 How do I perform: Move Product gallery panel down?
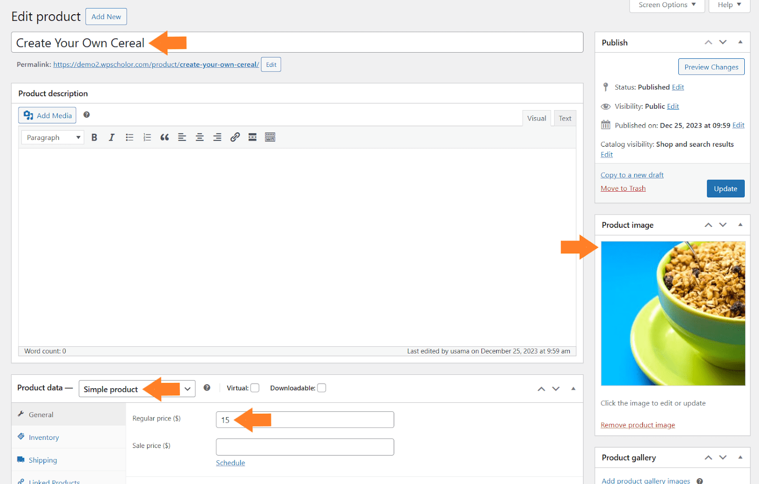pyautogui.click(x=723, y=457)
